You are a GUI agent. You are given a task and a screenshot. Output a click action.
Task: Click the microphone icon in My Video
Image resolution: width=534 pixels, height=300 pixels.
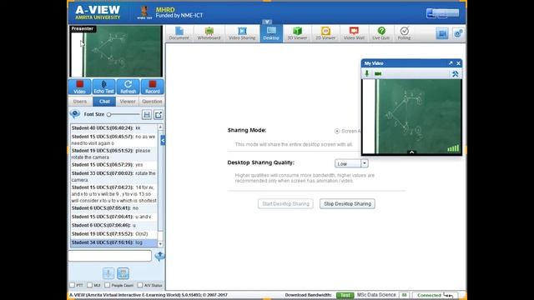tap(367, 73)
